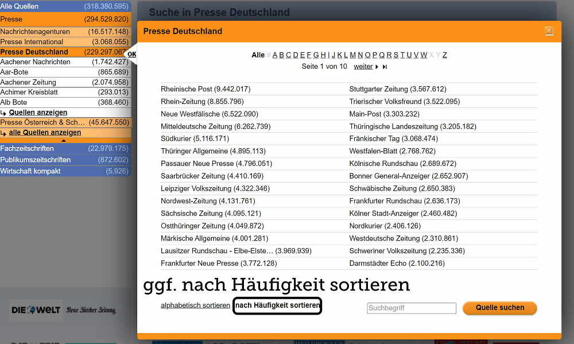Image resolution: width=574 pixels, height=344 pixels.
Task: Select 'Alle' in the alphabet filter
Action: [x=258, y=55]
